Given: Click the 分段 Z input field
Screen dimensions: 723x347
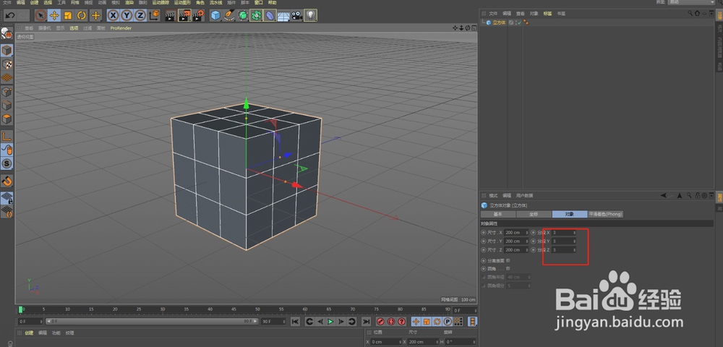Looking at the screenshot, I should tap(561, 250).
